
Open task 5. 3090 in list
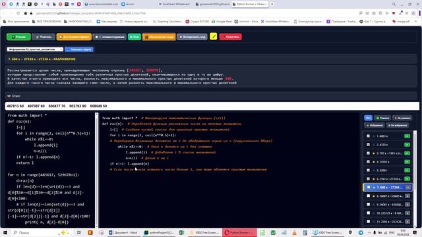click(x=388, y=170)
